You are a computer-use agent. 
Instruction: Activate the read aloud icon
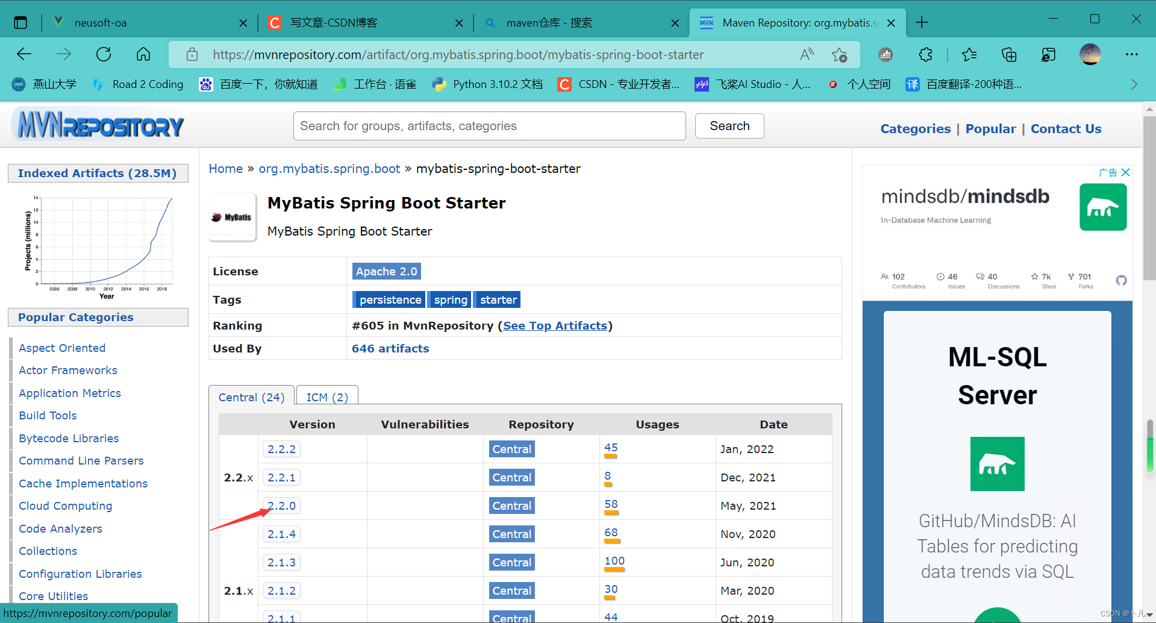pos(807,55)
